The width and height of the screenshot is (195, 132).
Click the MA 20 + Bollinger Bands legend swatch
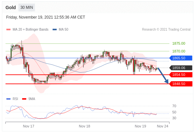pos(8,30)
